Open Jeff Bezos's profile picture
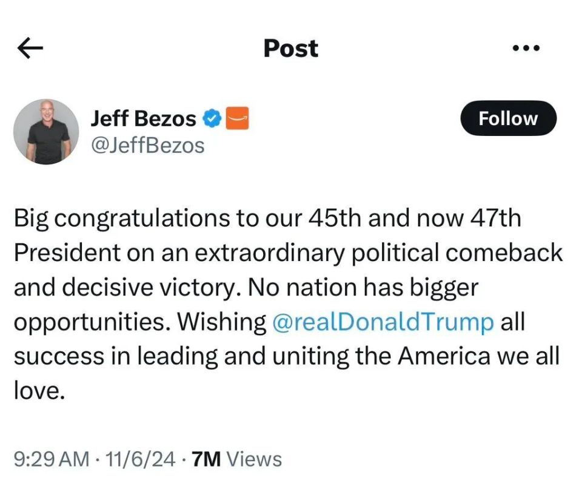582x488 pixels. pos(46,132)
